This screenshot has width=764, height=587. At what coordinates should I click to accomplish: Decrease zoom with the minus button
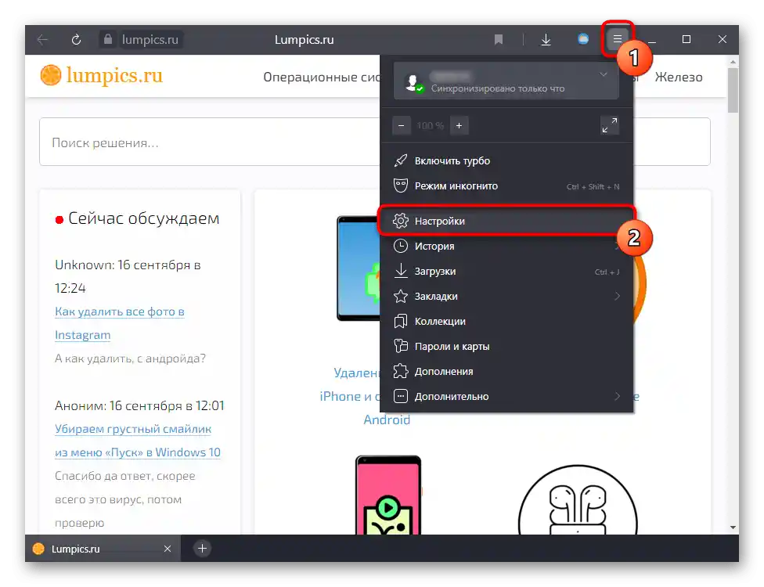(401, 126)
